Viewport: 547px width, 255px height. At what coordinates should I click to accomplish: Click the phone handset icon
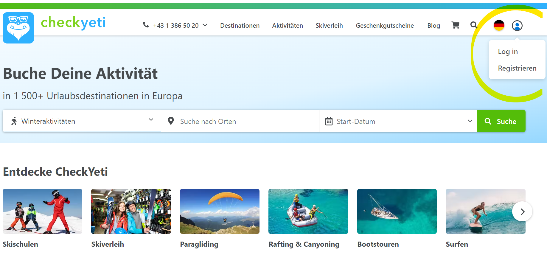tap(146, 25)
